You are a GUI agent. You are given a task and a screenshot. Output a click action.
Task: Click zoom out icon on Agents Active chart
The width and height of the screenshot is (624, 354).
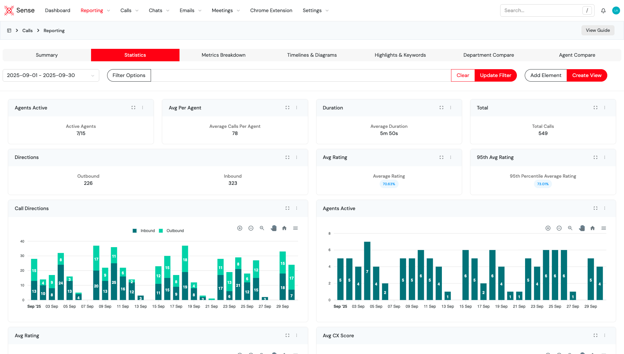pyautogui.click(x=559, y=228)
